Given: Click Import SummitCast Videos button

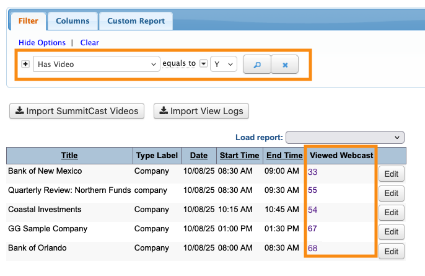Looking at the screenshot, I should click(77, 111).
